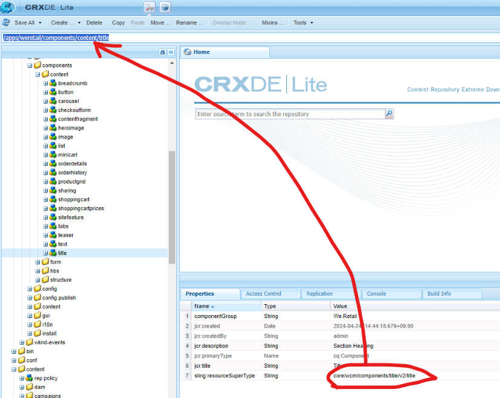The width and height of the screenshot is (500, 398).
Task: Collapse the components folder node
Action: pyautogui.click(x=30, y=65)
